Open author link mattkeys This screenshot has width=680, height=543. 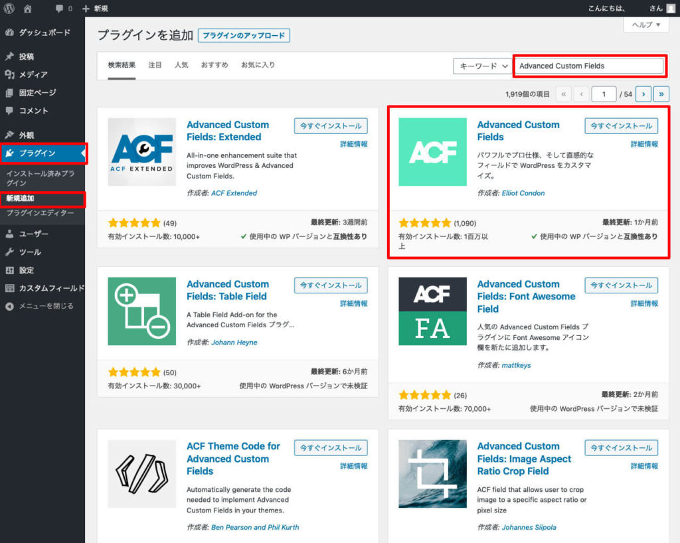pyautogui.click(x=516, y=365)
